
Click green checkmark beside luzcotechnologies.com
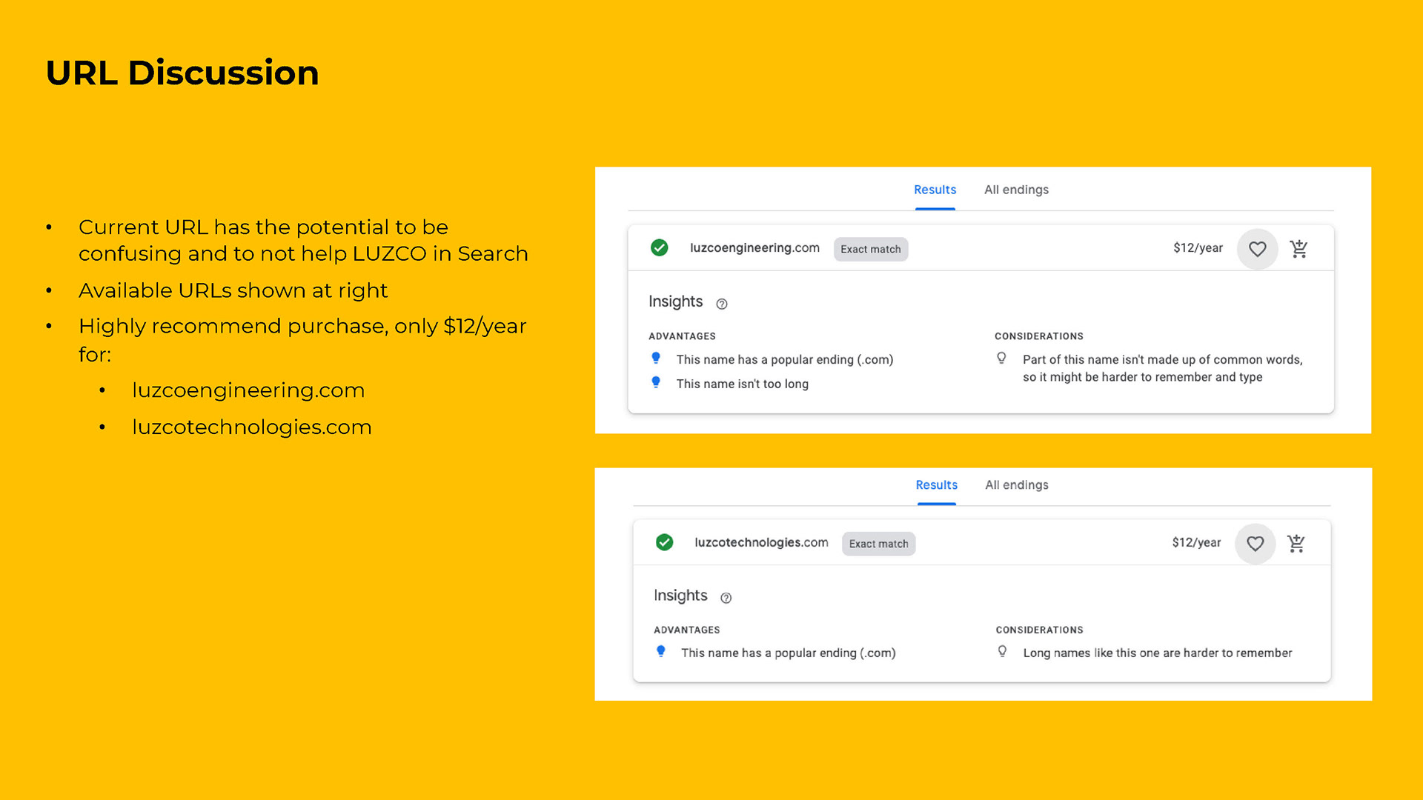[664, 542]
